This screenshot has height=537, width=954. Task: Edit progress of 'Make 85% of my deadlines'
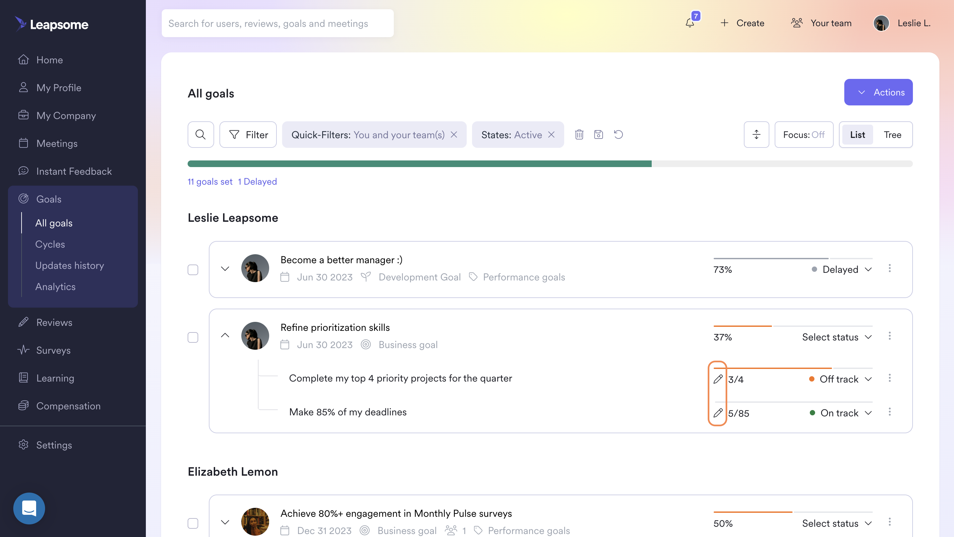(718, 413)
